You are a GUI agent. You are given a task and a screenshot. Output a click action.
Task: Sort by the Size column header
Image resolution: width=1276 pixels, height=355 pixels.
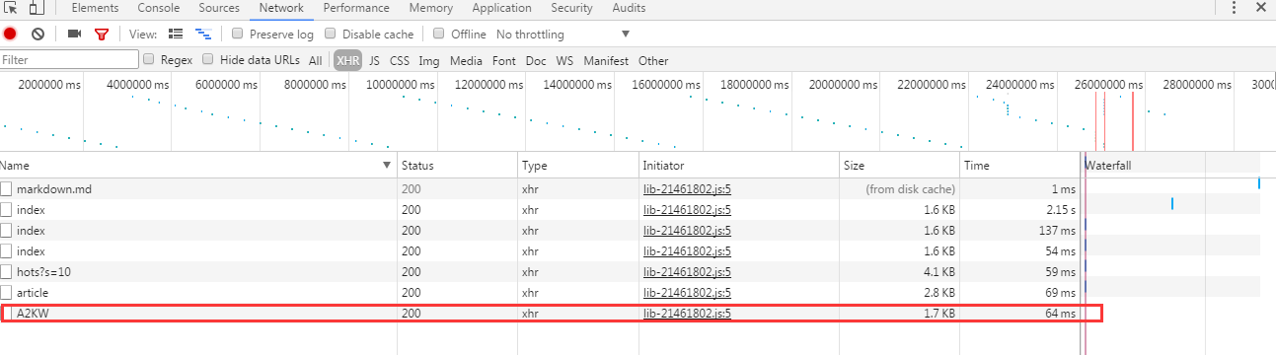tap(899, 166)
